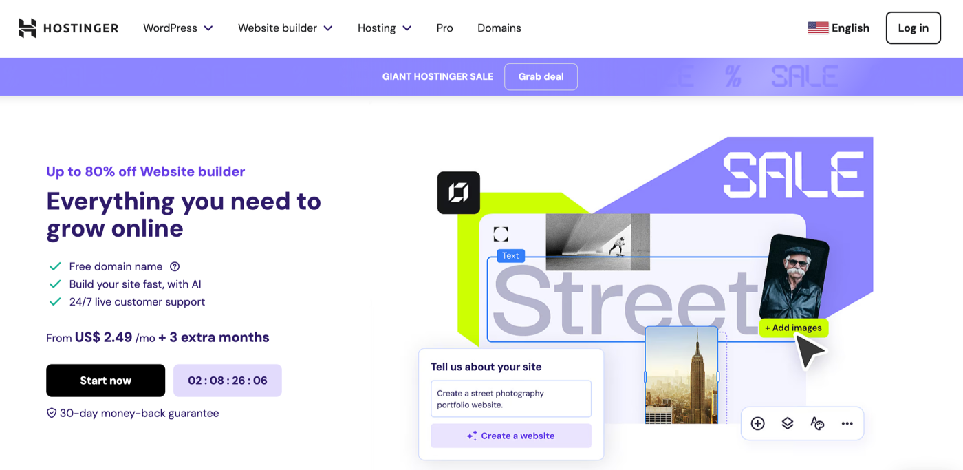Click GIANT HOSTINGER SALE banner text
Screen dimensions: 963x470
(x=437, y=76)
